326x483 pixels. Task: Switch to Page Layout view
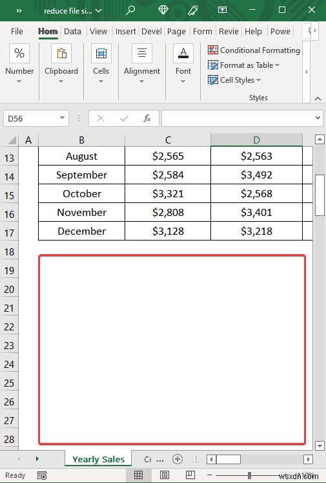tap(165, 475)
